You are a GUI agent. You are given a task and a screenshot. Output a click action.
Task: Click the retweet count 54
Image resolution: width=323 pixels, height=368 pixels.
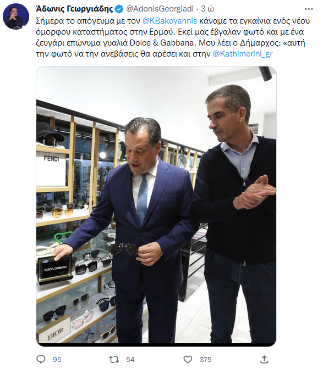pyautogui.click(x=130, y=360)
